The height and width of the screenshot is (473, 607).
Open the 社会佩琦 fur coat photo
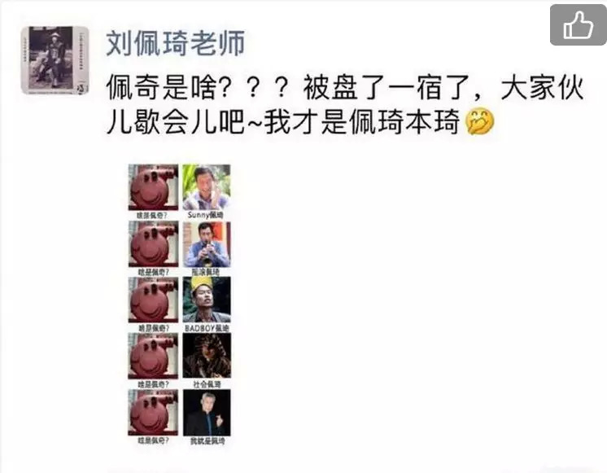click(207, 356)
